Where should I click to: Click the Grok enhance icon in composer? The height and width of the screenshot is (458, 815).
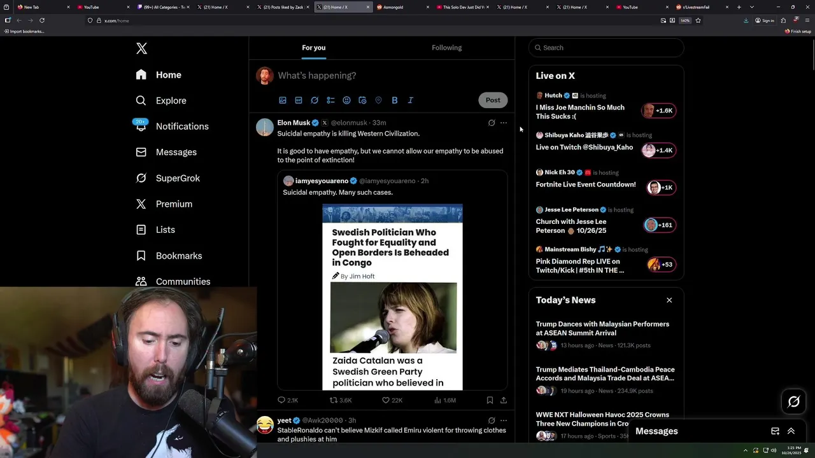tap(315, 100)
